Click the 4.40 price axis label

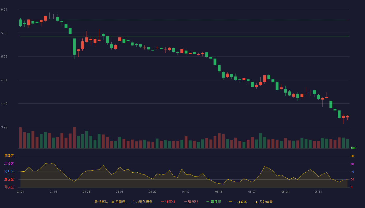tap(4, 104)
